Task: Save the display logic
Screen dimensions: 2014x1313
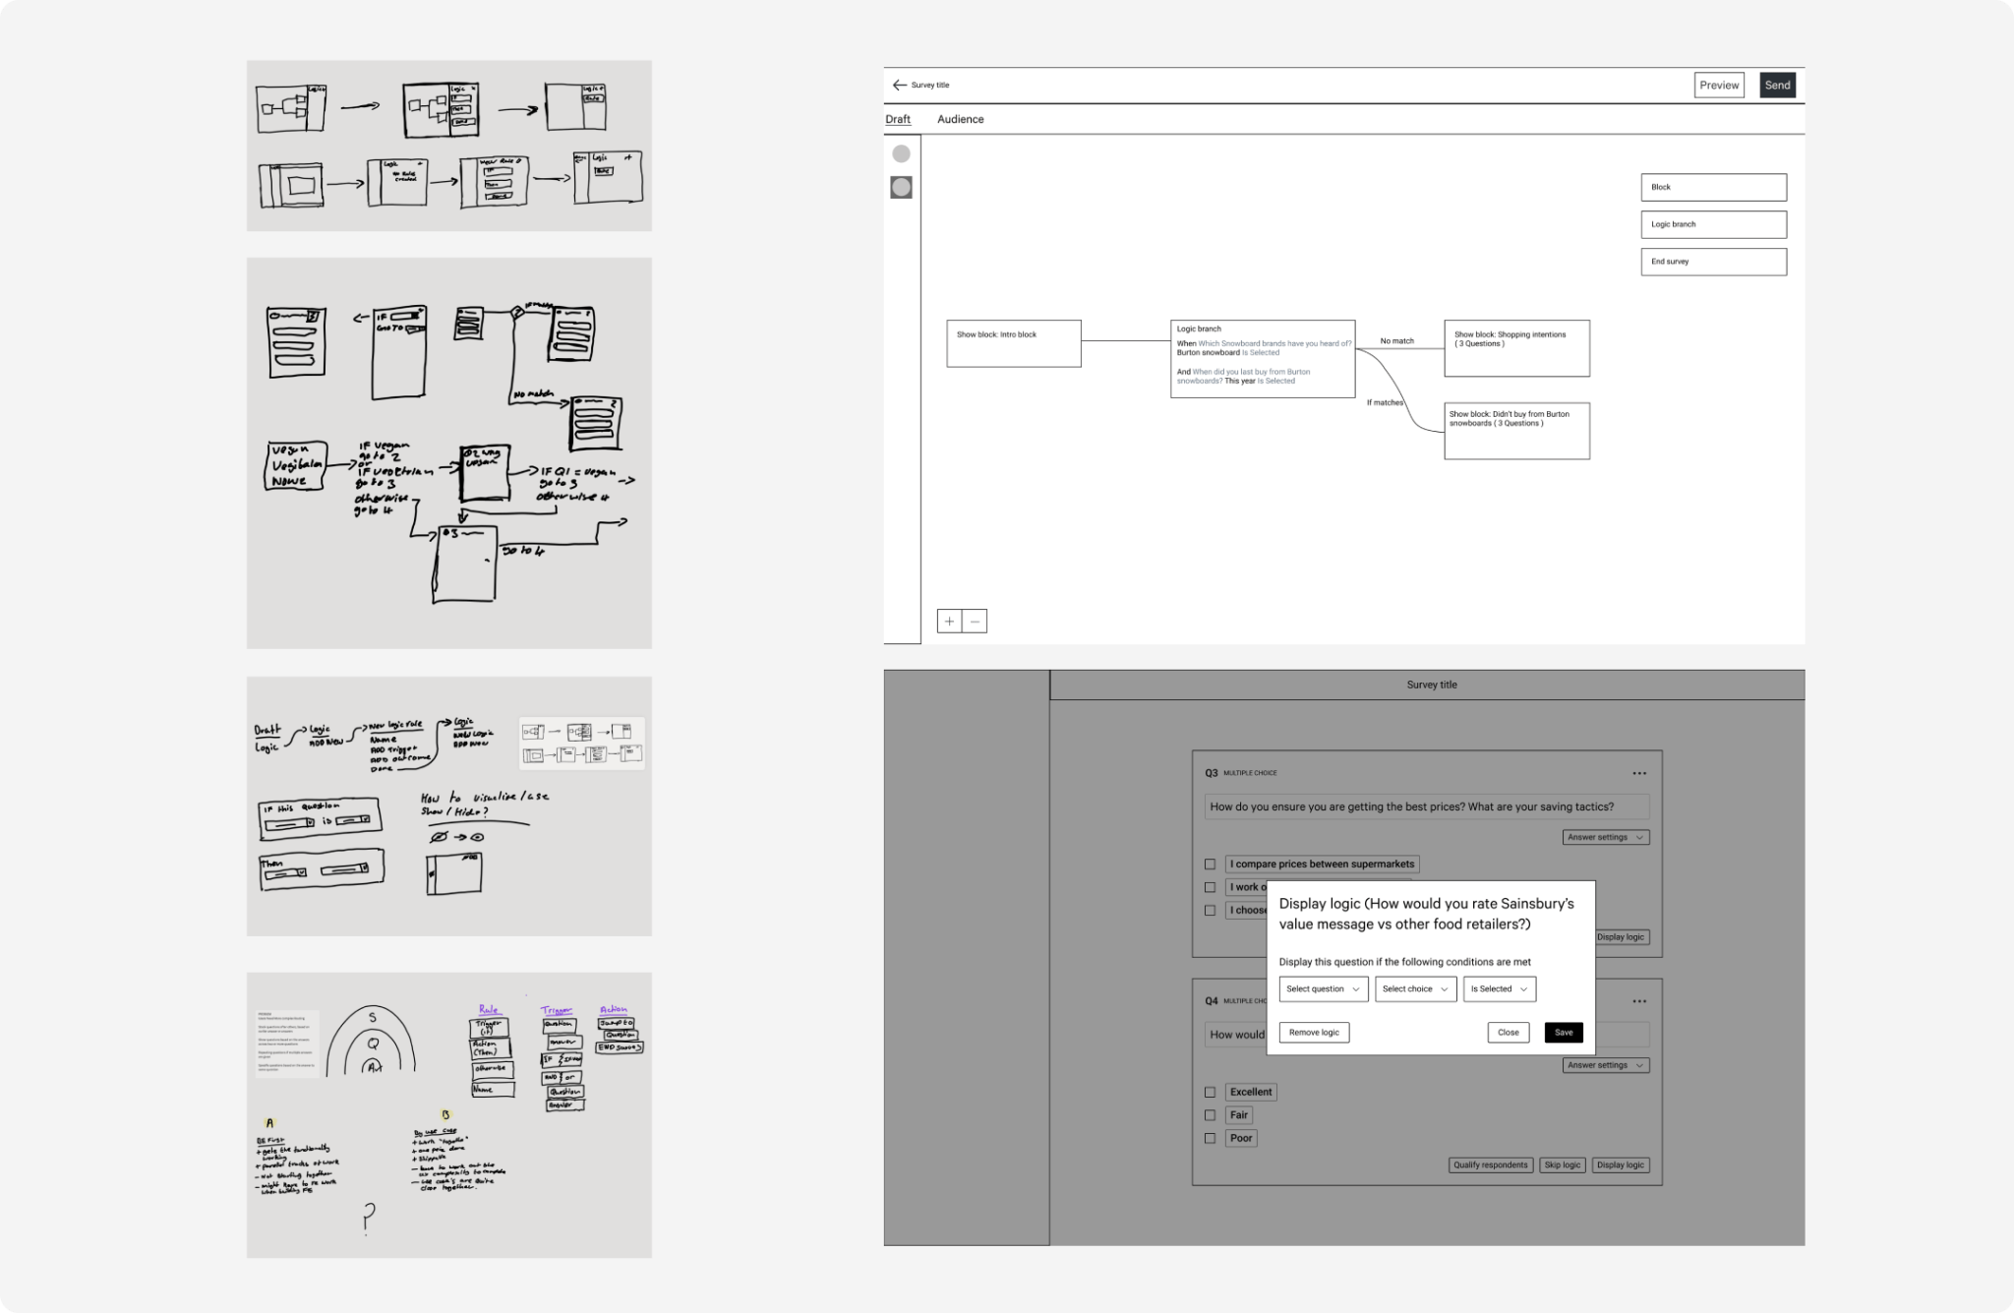Action: tap(1564, 1033)
